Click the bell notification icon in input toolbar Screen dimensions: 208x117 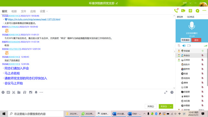36,92
